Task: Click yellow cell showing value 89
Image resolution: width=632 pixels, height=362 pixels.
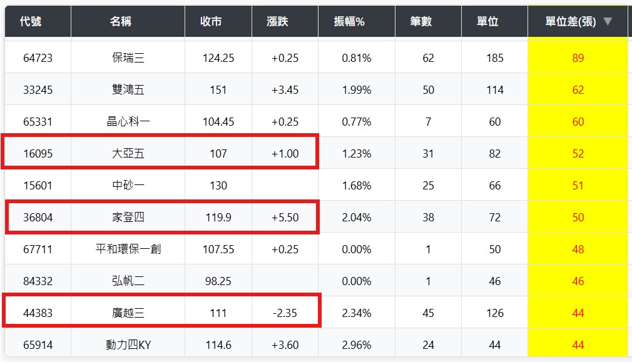Action: (x=578, y=58)
